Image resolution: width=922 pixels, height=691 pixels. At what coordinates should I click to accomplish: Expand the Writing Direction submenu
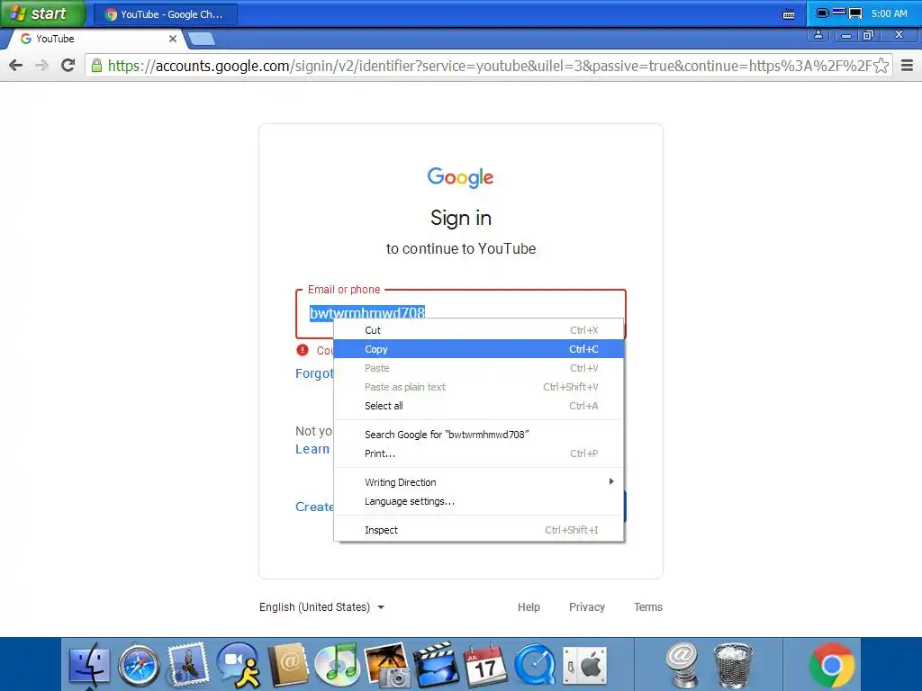pos(479,482)
